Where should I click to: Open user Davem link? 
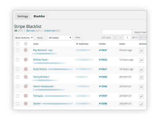coord(37,103)
